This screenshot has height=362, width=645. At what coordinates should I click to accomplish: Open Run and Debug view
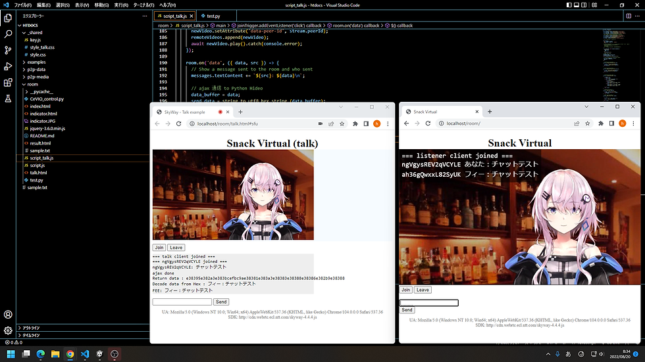[8, 66]
